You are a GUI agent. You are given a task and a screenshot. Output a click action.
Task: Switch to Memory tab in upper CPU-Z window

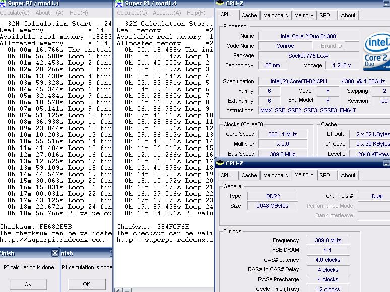click(x=304, y=15)
